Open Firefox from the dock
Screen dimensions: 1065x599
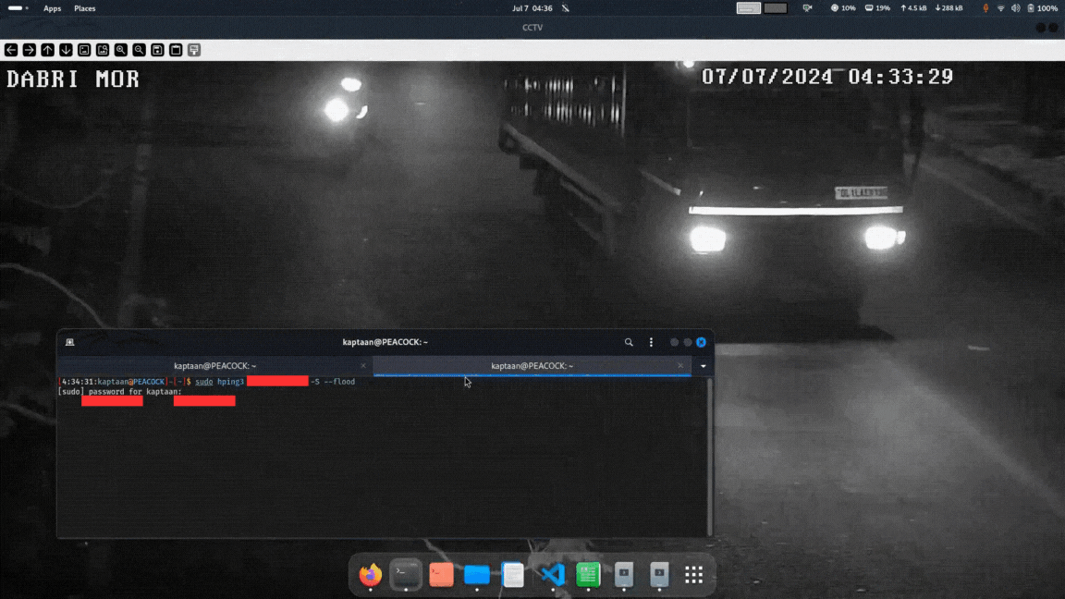(x=369, y=574)
